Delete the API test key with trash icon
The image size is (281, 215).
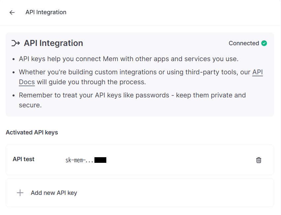tap(259, 160)
